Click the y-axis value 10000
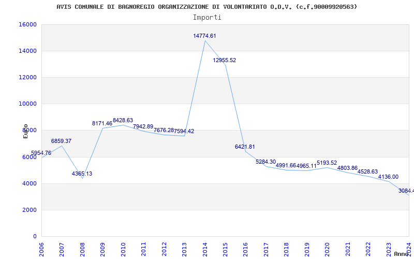This screenshot has width=414, height=259. [x=27, y=104]
